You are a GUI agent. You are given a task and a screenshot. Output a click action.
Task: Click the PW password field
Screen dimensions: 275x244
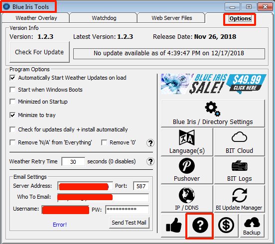click(127, 210)
